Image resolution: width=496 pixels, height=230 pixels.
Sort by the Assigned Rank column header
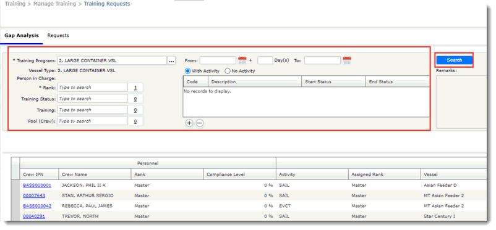tap(384, 174)
